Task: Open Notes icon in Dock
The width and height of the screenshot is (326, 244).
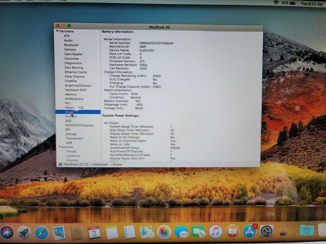Action: [x=112, y=232]
